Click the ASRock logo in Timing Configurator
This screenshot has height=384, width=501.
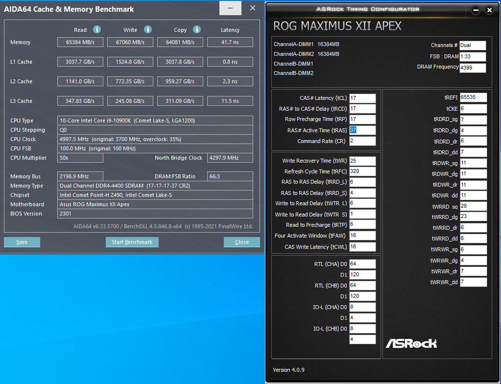click(411, 343)
